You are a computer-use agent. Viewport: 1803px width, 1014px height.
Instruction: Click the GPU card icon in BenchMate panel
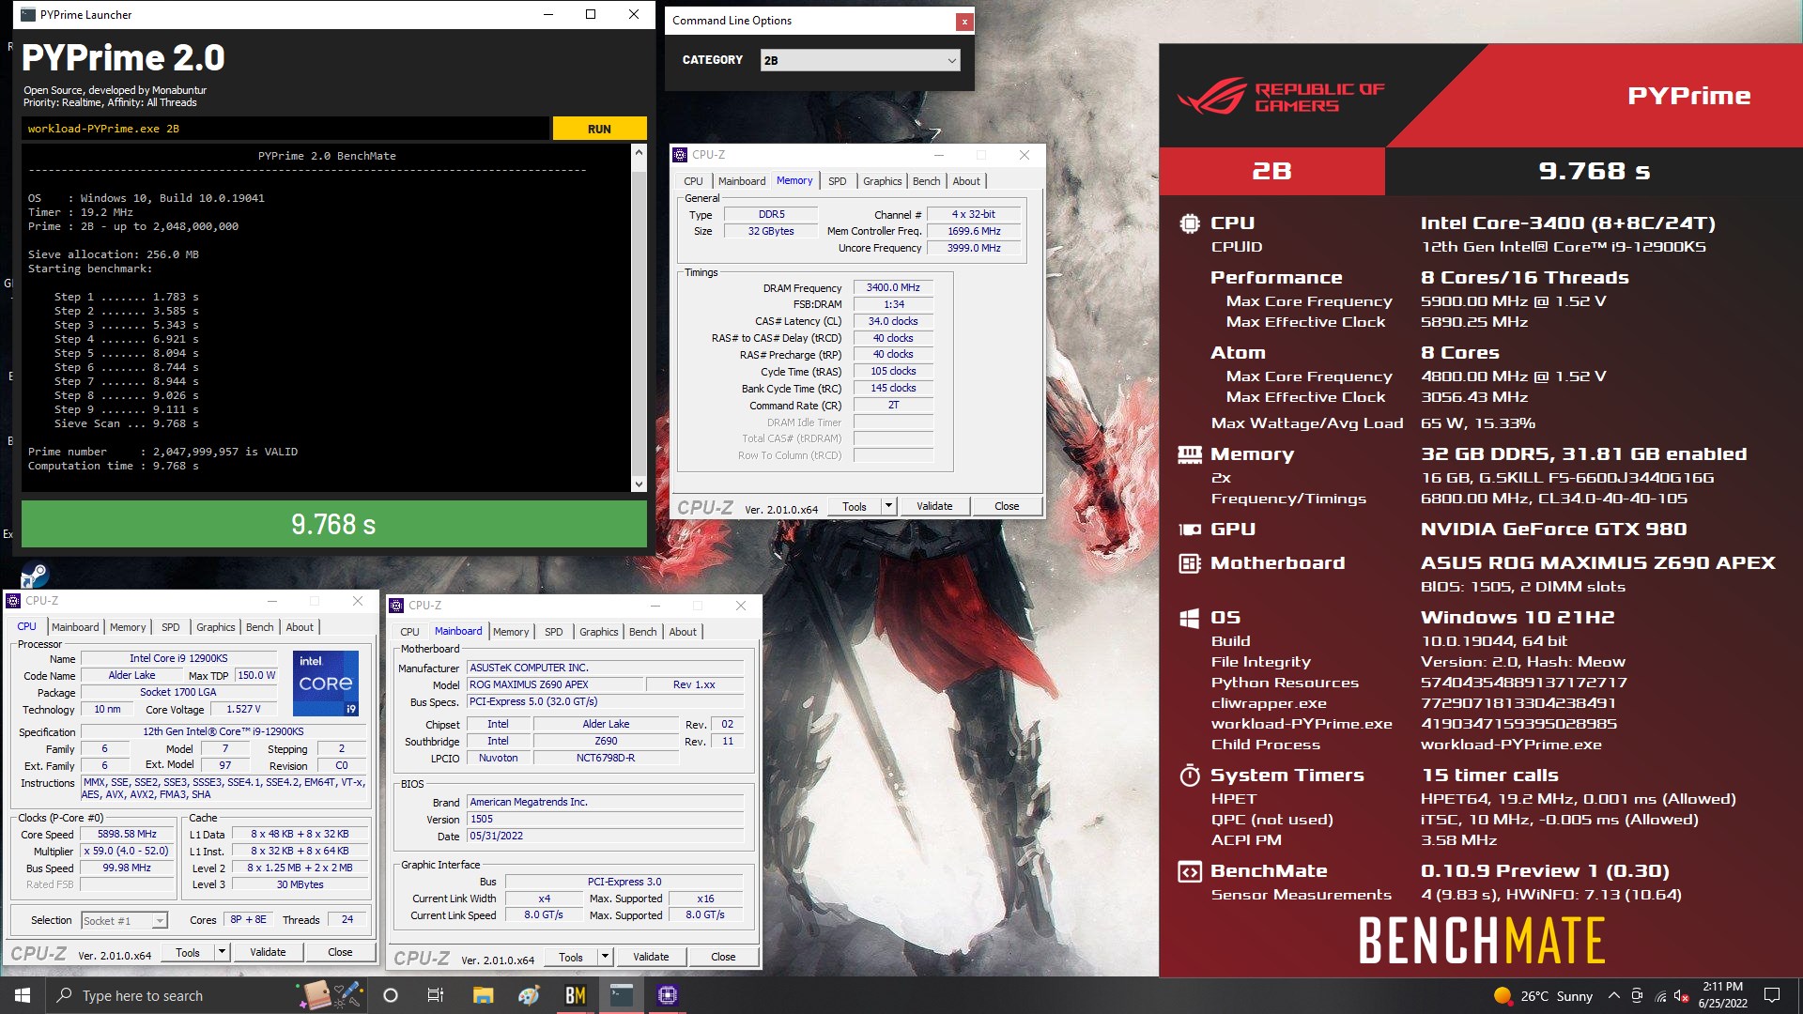click(x=1189, y=530)
